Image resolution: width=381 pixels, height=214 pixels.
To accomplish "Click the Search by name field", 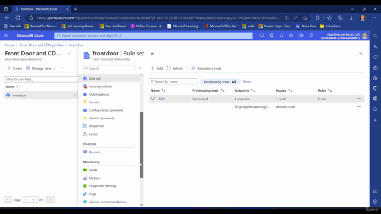I will 173,81.
